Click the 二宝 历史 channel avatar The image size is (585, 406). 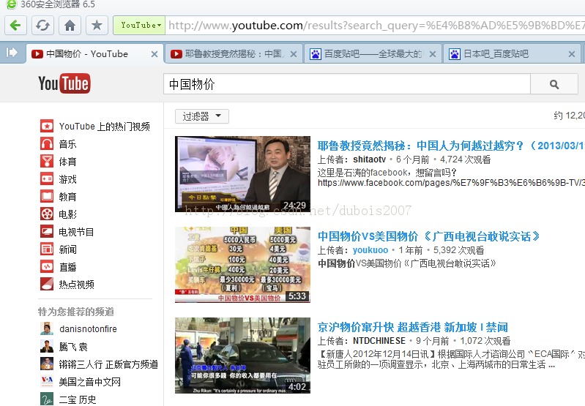(47, 399)
